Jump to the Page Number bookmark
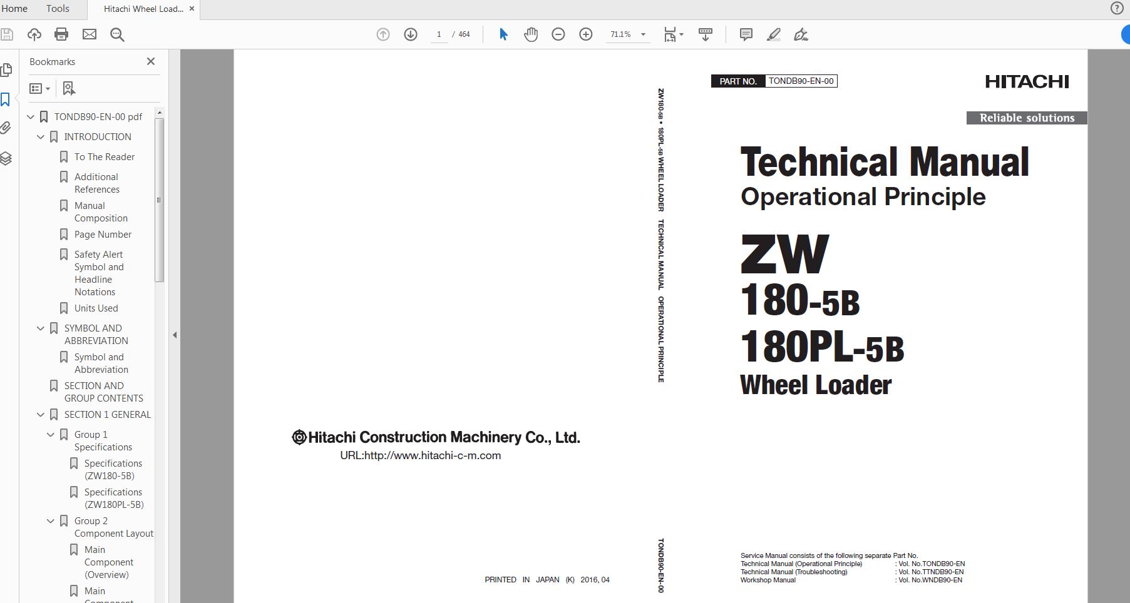The height and width of the screenshot is (603, 1130). tap(103, 235)
